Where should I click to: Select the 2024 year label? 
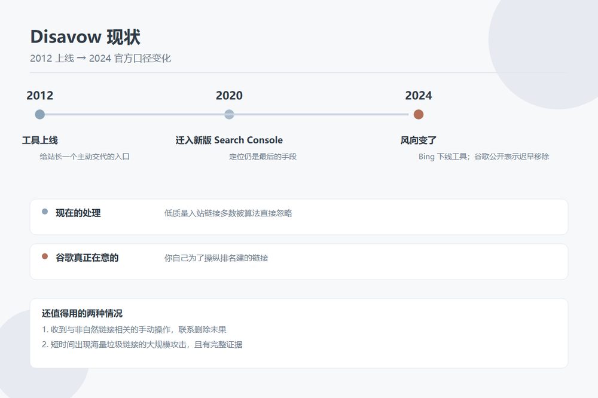pyautogui.click(x=419, y=95)
